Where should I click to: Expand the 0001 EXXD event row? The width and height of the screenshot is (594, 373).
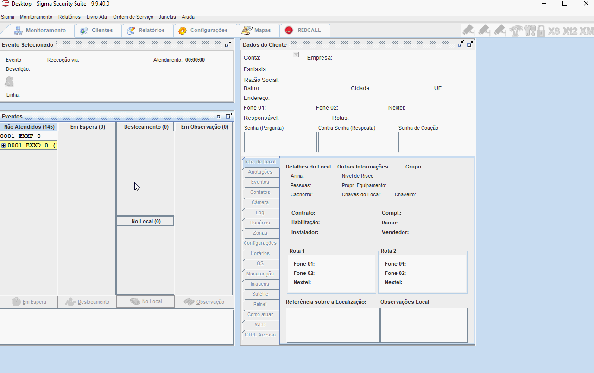(x=3, y=145)
